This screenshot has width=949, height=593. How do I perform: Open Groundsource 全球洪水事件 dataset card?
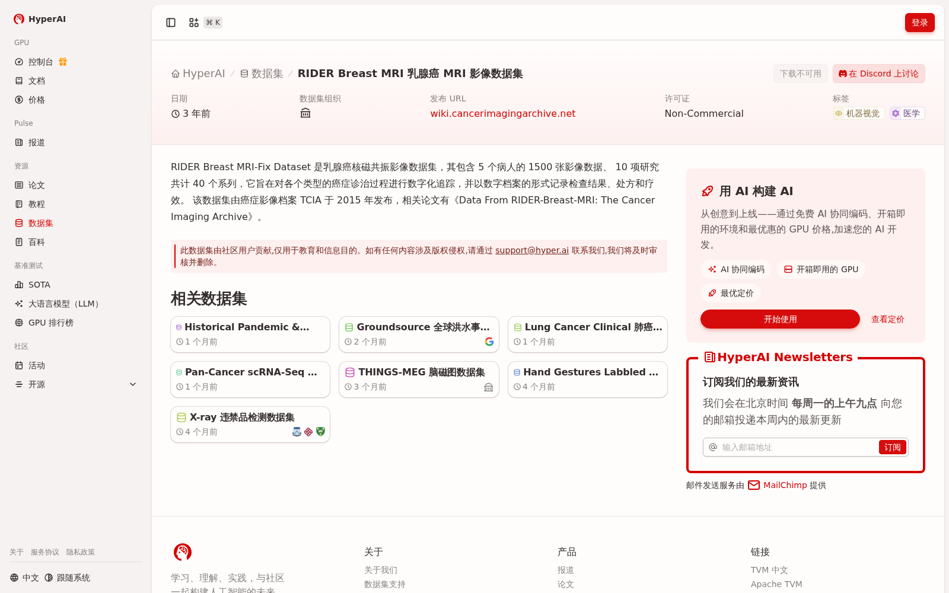[419, 334]
